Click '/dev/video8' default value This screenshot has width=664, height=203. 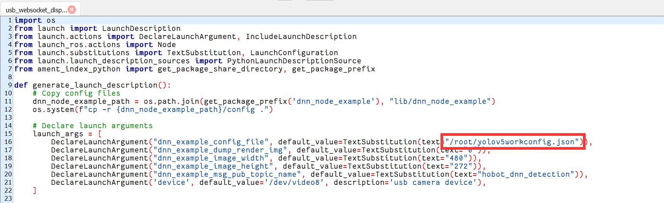tap(294, 183)
